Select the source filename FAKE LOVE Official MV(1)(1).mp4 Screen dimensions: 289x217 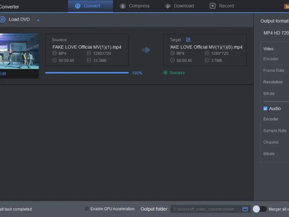87,47
